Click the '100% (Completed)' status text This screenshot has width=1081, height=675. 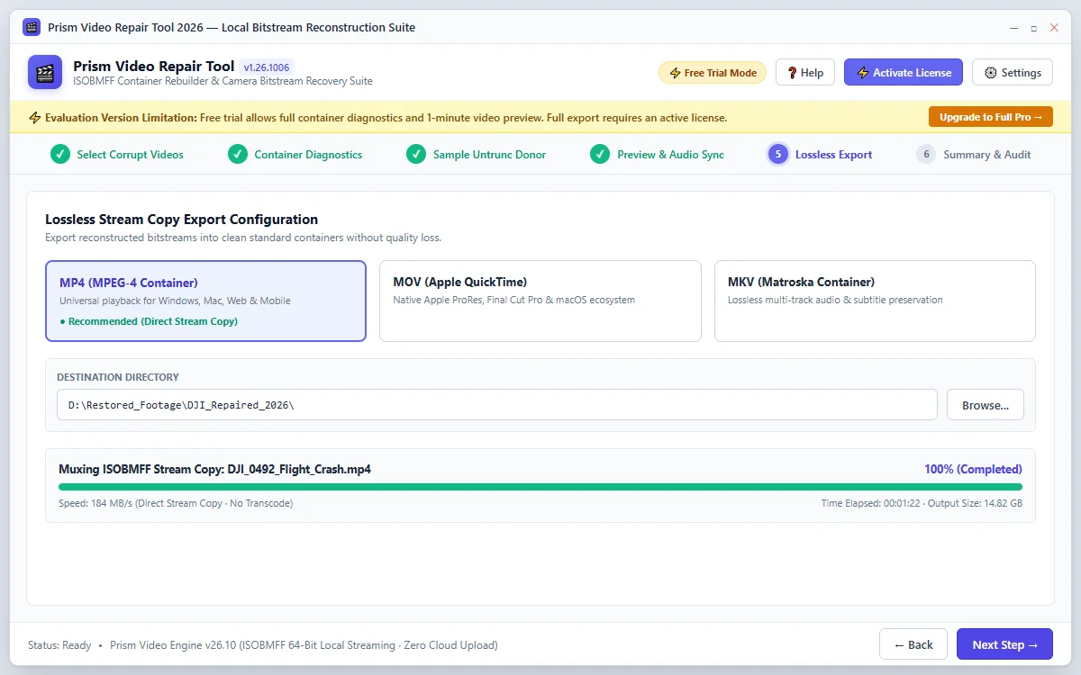point(973,469)
